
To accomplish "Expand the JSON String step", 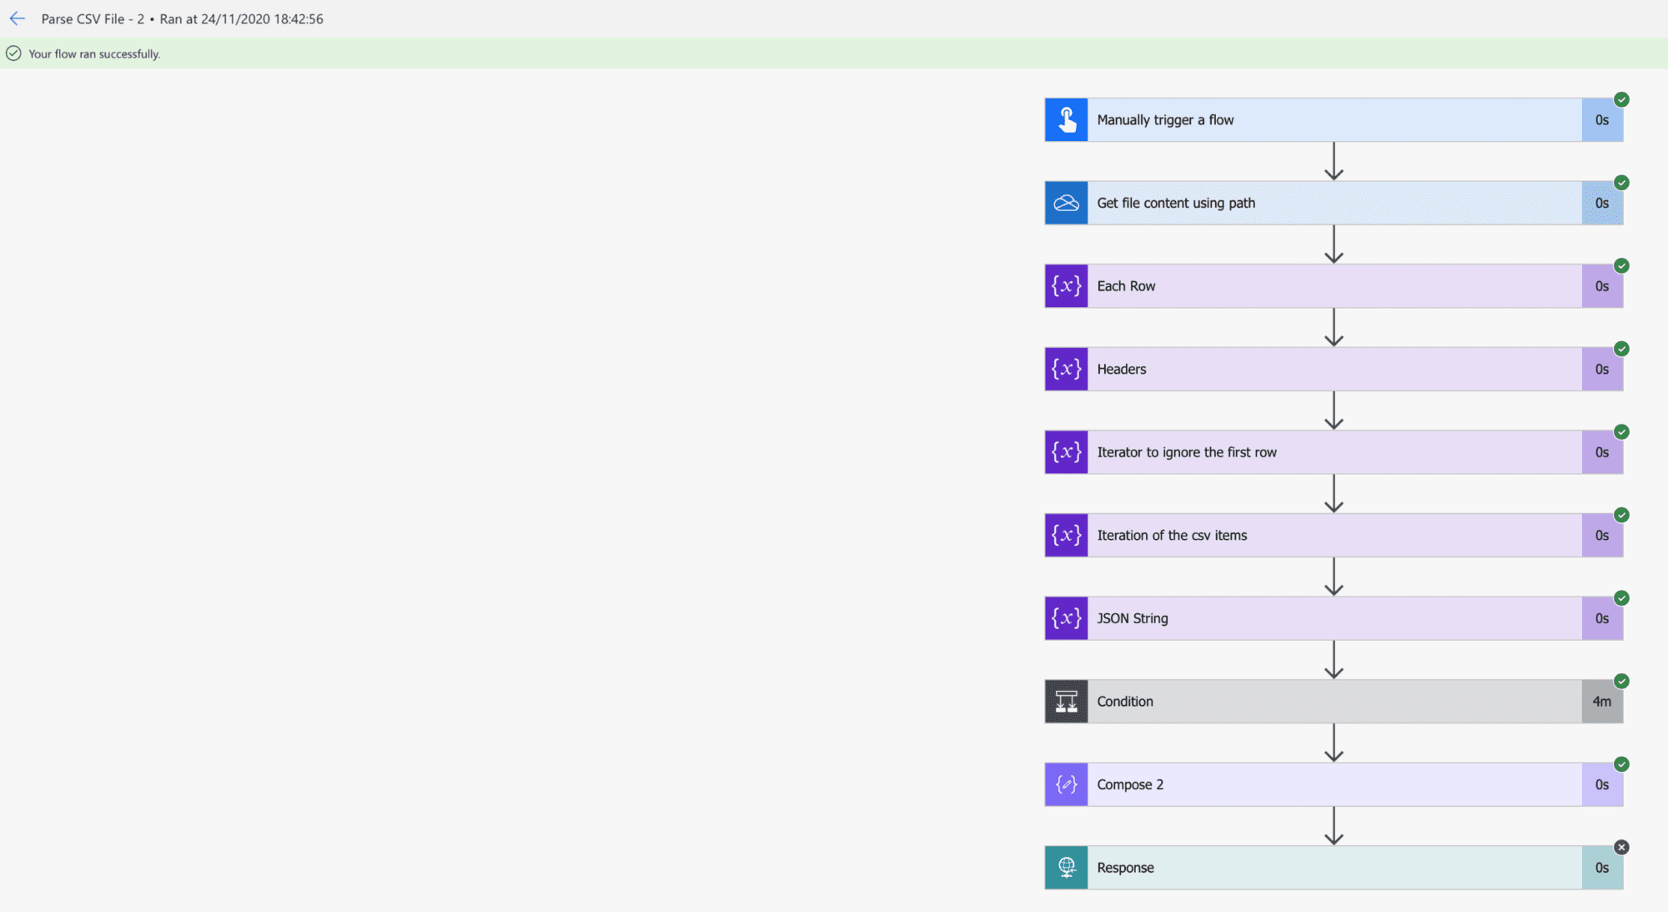I will [x=1334, y=618].
